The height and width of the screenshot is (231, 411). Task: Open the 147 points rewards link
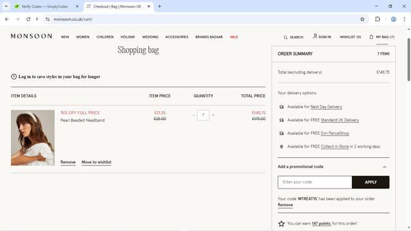point(321,223)
